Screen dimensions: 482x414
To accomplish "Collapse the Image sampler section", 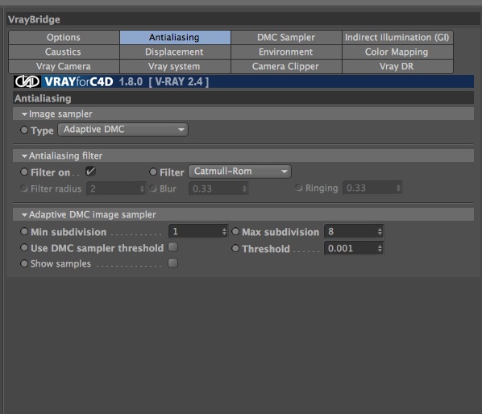I will [24, 114].
